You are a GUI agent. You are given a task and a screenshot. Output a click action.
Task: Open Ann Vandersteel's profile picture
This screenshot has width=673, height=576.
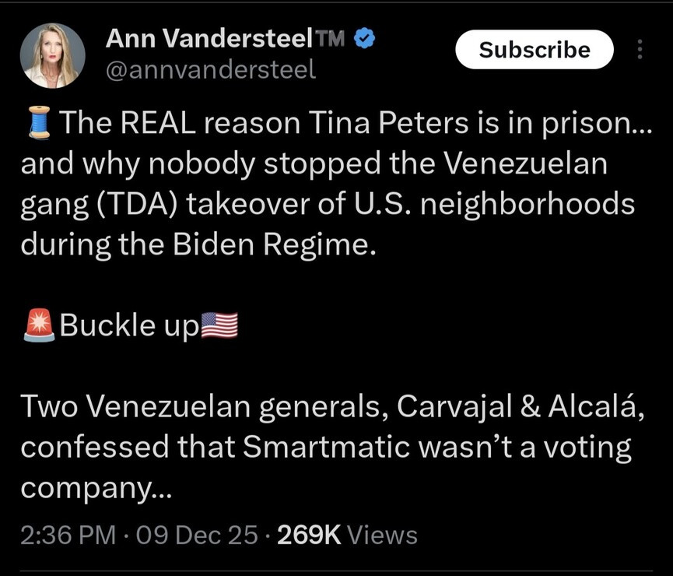(54, 54)
